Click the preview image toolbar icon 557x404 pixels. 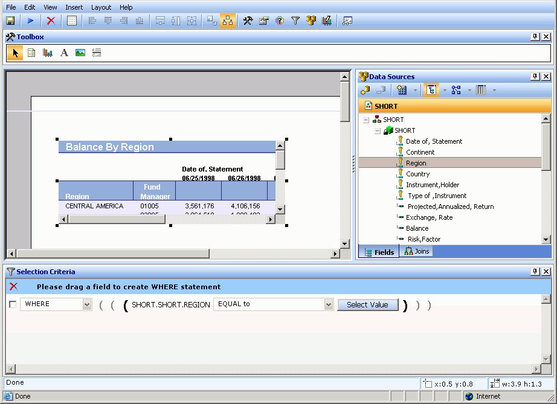point(347,21)
